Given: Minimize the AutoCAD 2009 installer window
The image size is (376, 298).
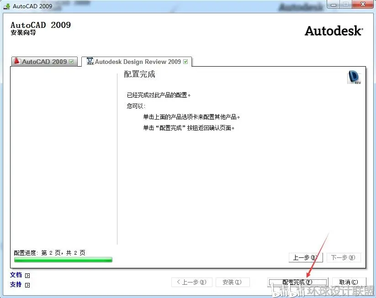Looking at the screenshot, I should (x=334, y=4).
